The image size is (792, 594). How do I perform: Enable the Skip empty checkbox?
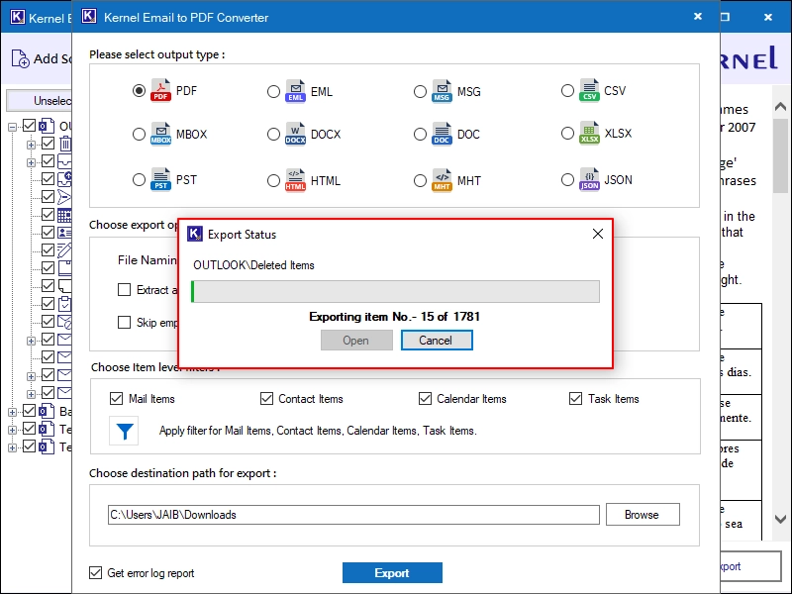(x=124, y=323)
